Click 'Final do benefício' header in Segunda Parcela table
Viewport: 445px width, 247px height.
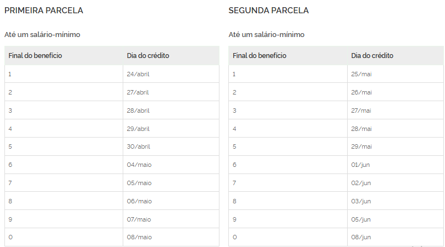[x=259, y=56]
